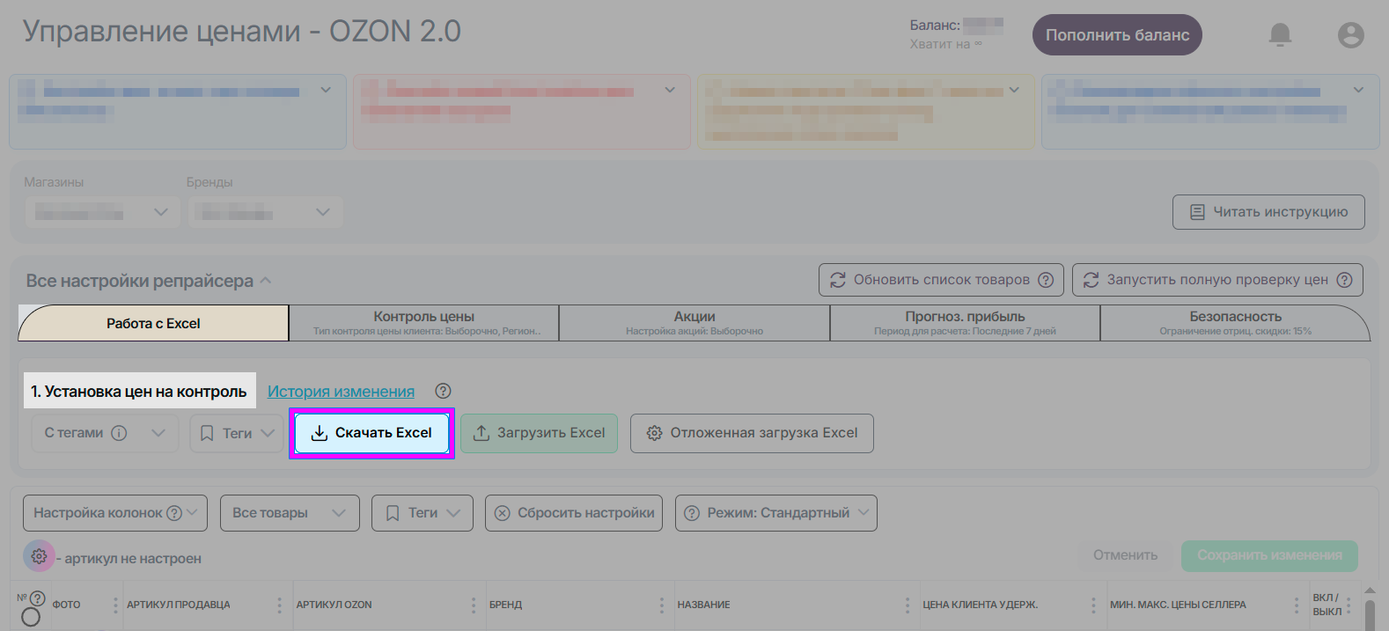Click the Отменить button
Screen dimensions: 1389x631
[1125, 555]
